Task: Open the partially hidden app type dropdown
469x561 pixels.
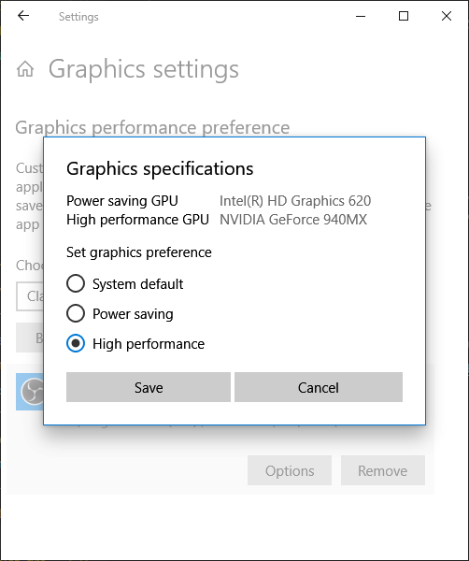Action: point(30,296)
